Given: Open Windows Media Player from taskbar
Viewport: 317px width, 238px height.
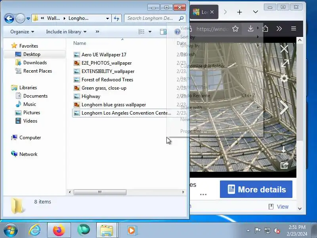Looking at the screenshot, I should (x=132, y=230).
